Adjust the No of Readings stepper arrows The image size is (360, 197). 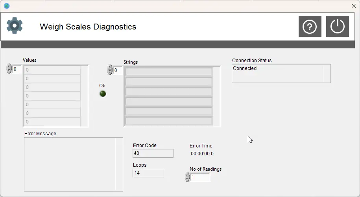tap(187, 177)
